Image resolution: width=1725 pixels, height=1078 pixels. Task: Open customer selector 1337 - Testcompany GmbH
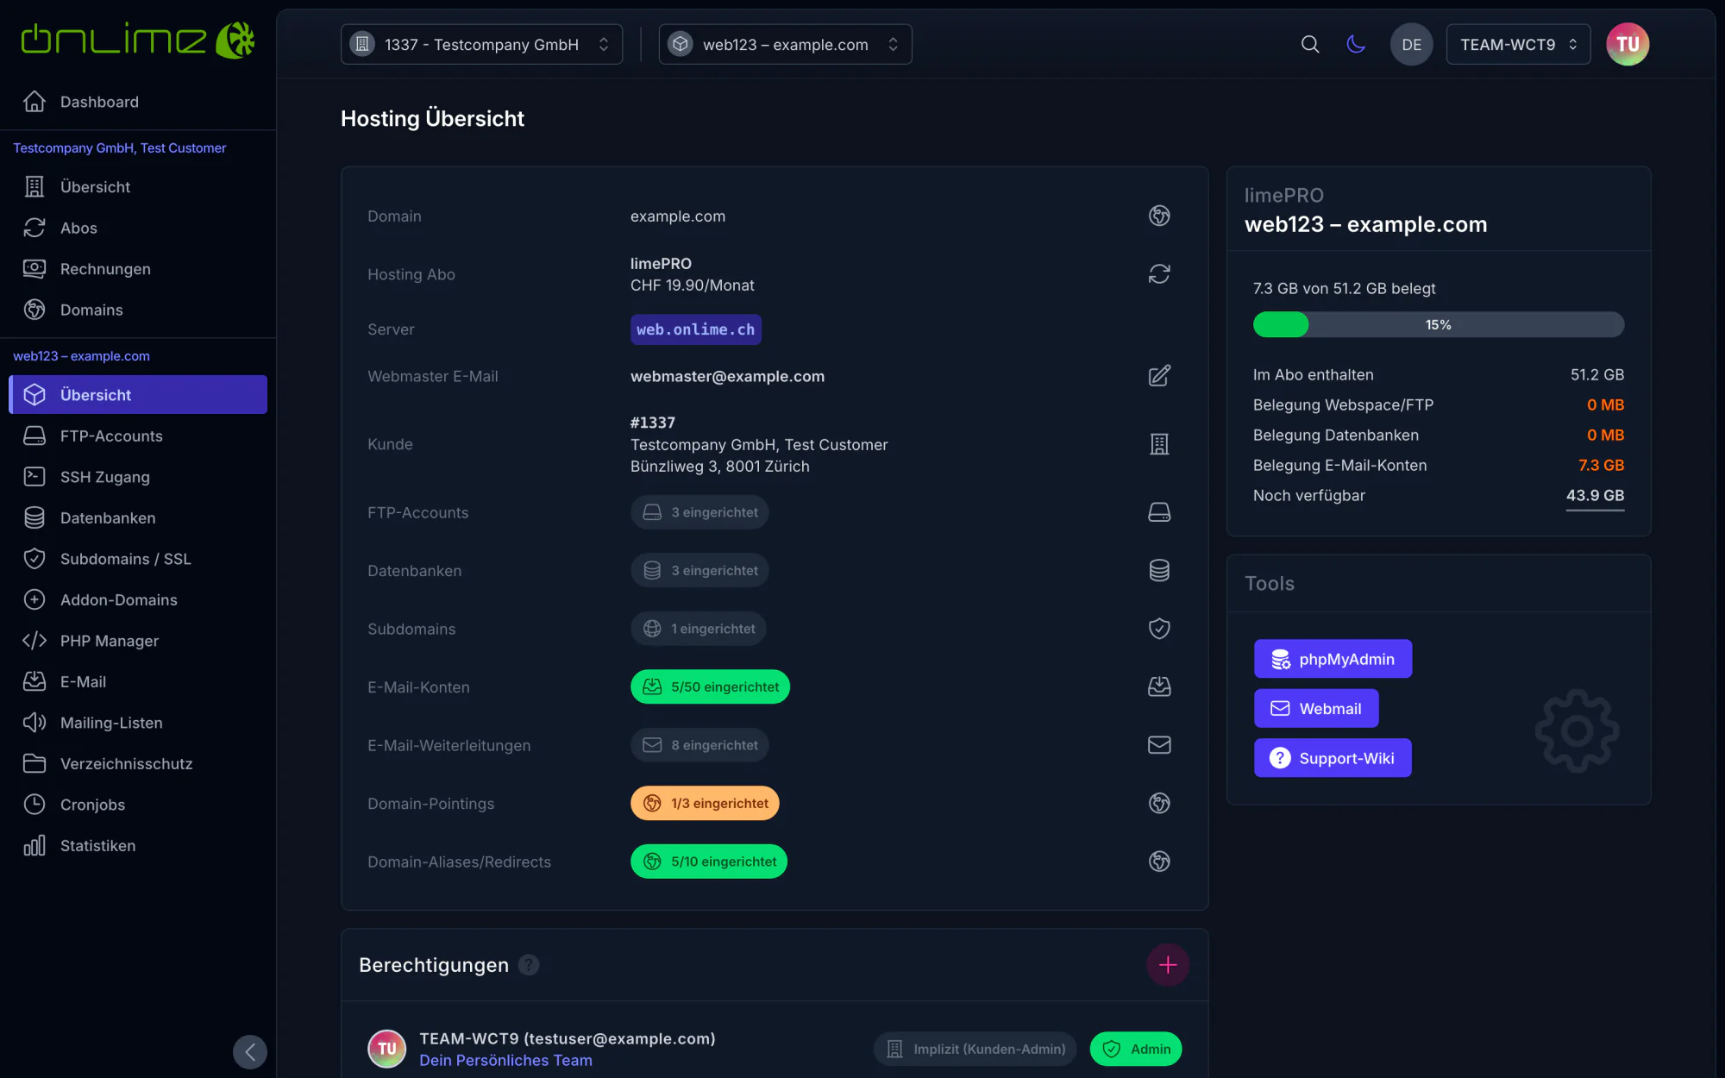[x=481, y=45]
